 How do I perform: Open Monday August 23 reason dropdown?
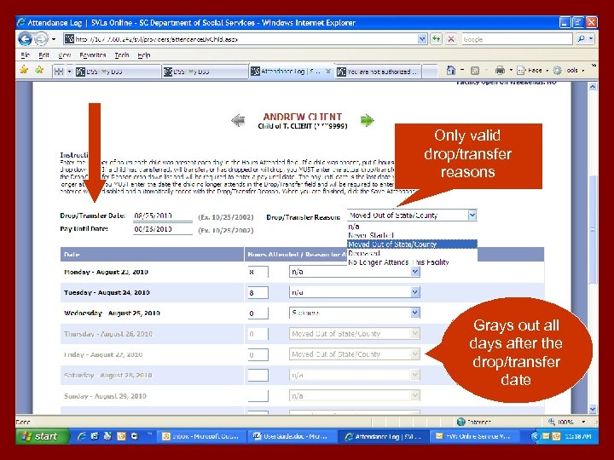click(415, 272)
